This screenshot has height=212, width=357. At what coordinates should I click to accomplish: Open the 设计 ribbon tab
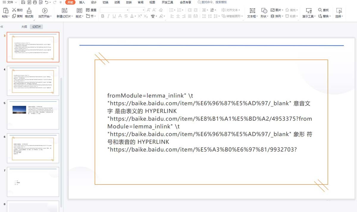[x=94, y=2]
